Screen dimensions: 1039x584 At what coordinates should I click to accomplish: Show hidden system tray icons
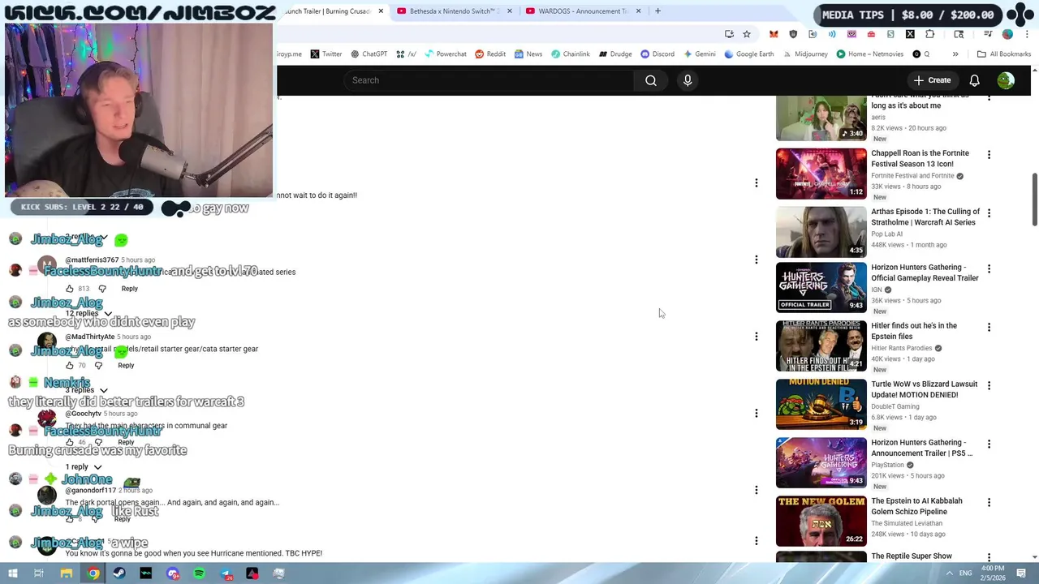949,573
